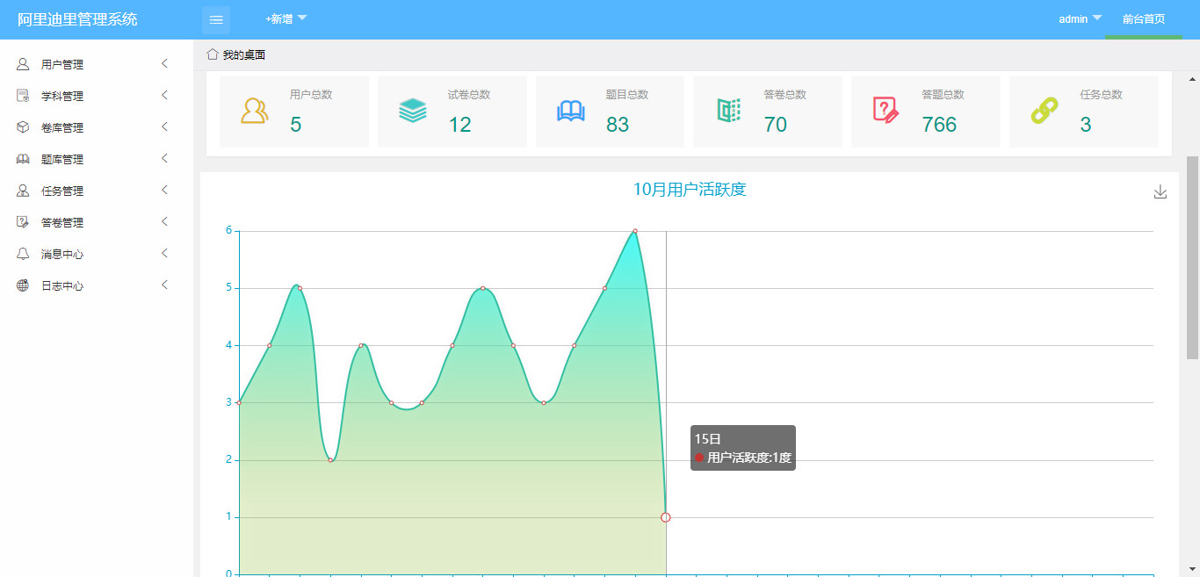Click the question-pencil icon beside 答卷管理

click(23, 222)
